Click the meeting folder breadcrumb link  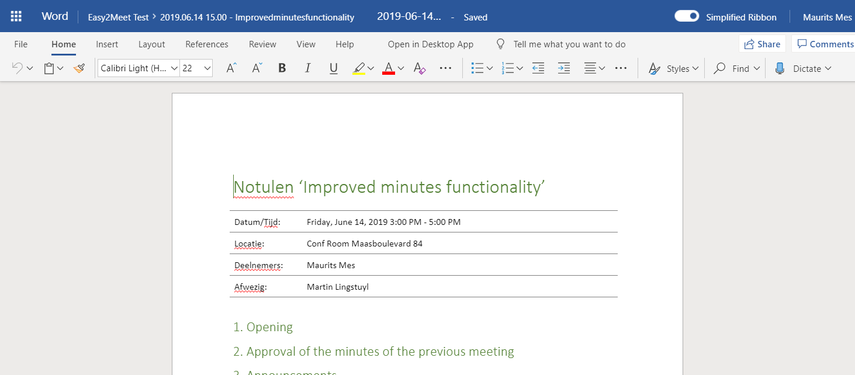(257, 17)
